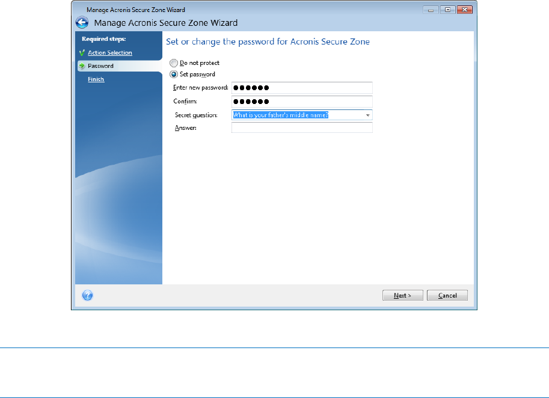Expand the Secret question dropdown arrow
Screen dimensions: 549x398
367,115
